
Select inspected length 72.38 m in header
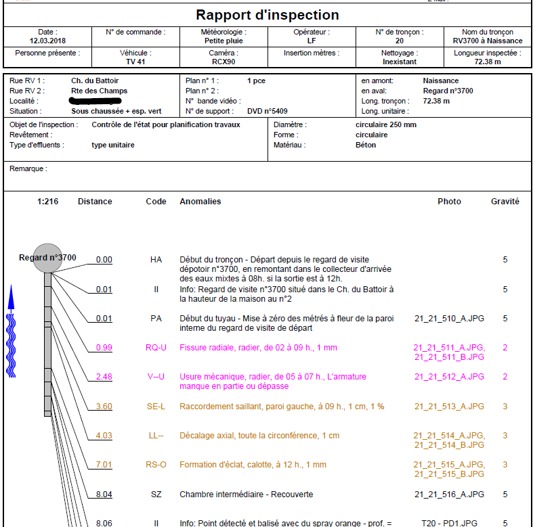pyautogui.click(x=488, y=62)
